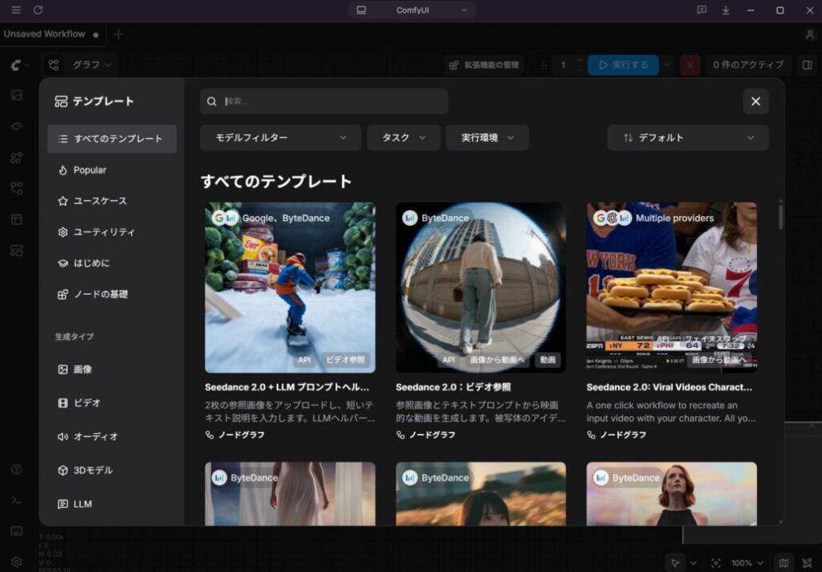This screenshot has height=572, width=822.
Task: Open the 実行環境 filter dropdown
Action: pos(487,137)
